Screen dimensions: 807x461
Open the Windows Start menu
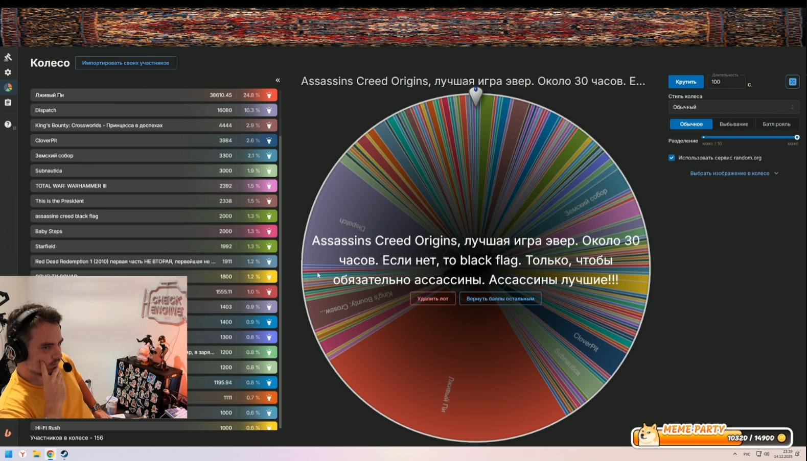point(9,454)
